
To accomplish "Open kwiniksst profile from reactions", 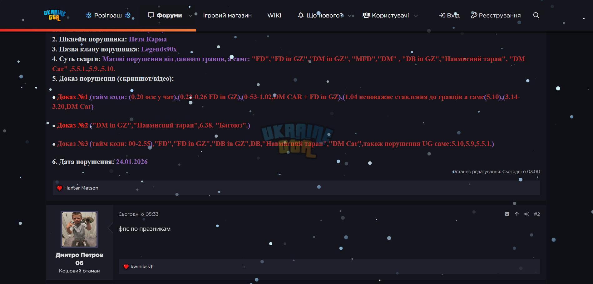I will tap(142, 267).
